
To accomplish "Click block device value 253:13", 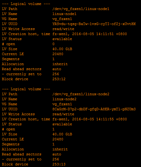I will [59, 164].
